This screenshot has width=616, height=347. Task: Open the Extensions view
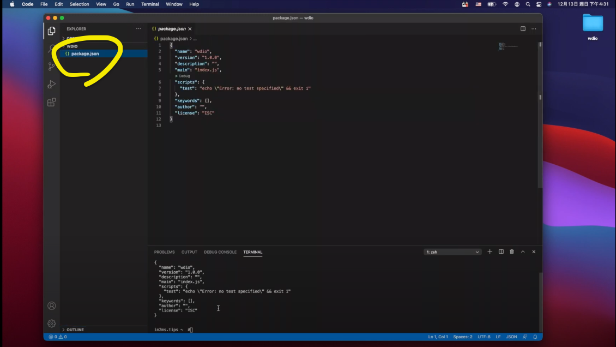(51, 102)
